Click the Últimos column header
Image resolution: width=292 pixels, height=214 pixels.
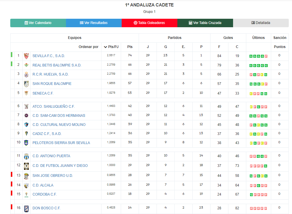click(259, 38)
